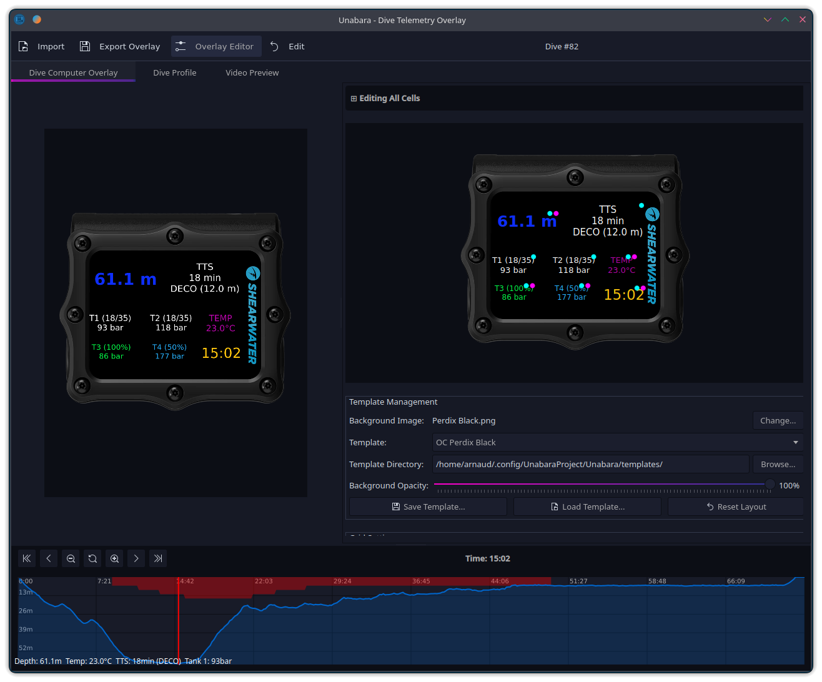This screenshot has width=822, height=682.
Task: Select the TEMP 23.0°C cell in editor
Action: [x=621, y=265]
